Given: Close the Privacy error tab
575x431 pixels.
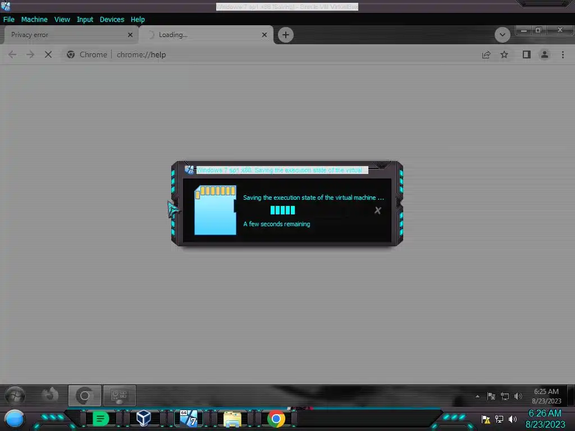Looking at the screenshot, I should click(130, 35).
